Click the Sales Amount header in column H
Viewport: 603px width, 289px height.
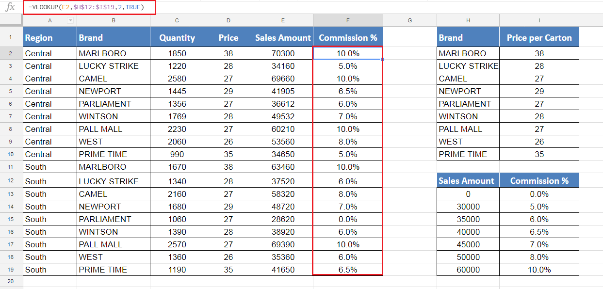coord(468,180)
